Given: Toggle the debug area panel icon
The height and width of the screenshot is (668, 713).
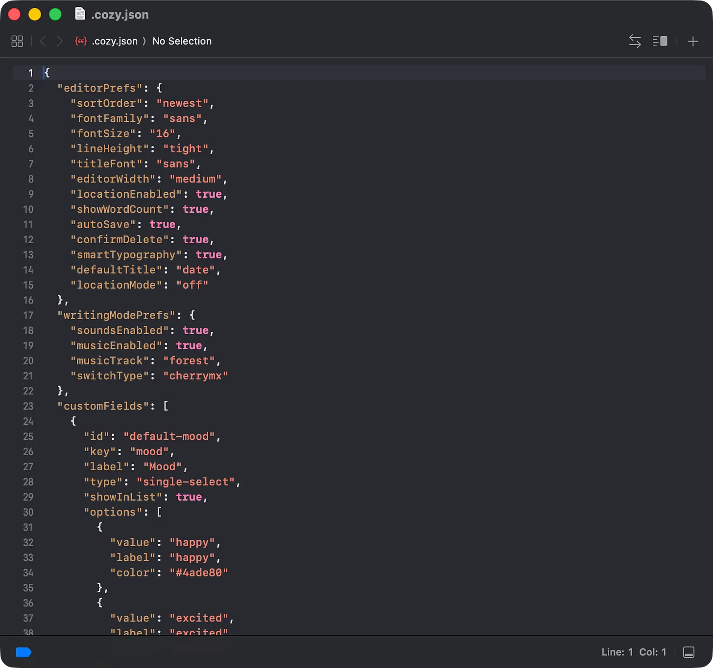Looking at the screenshot, I should pyautogui.click(x=689, y=652).
